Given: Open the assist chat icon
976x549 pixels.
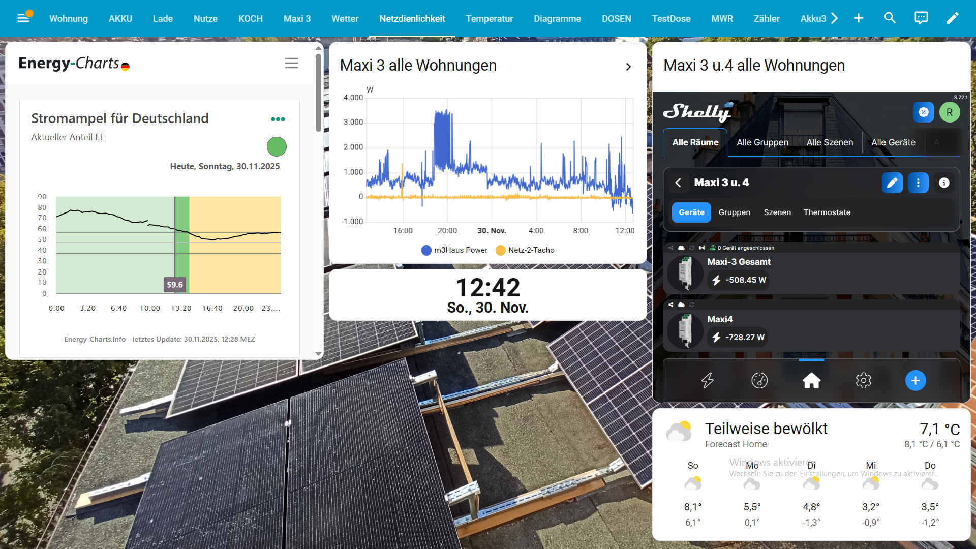Looking at the screenshot, I should pos(921,18).
